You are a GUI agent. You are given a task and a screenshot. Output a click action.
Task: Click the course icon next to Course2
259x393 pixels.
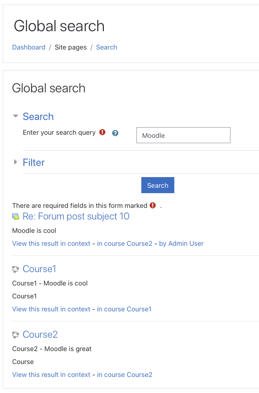tap(16, 335)
